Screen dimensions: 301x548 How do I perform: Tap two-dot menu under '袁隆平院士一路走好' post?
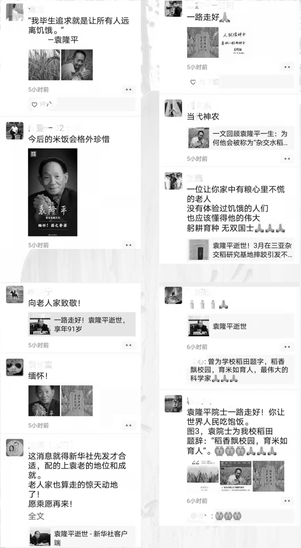tap(287, 501)
